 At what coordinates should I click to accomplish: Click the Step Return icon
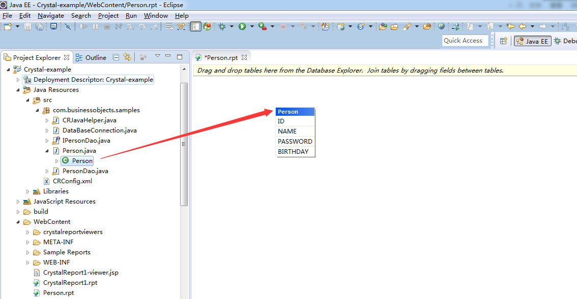point(154,26)
